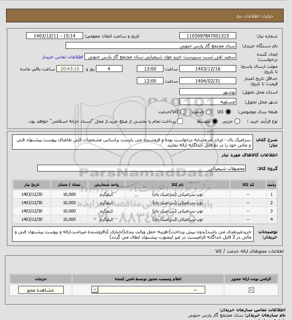Select row 2 product name توپ سرامیکی
Viewport: 292px width, 320px height.
pos(177,203)
